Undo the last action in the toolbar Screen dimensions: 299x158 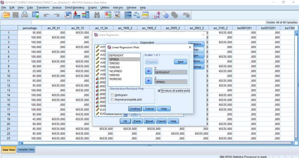[x=47, y=15]
